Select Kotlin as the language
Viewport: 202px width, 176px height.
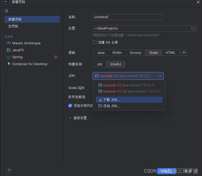click(117, 53)
